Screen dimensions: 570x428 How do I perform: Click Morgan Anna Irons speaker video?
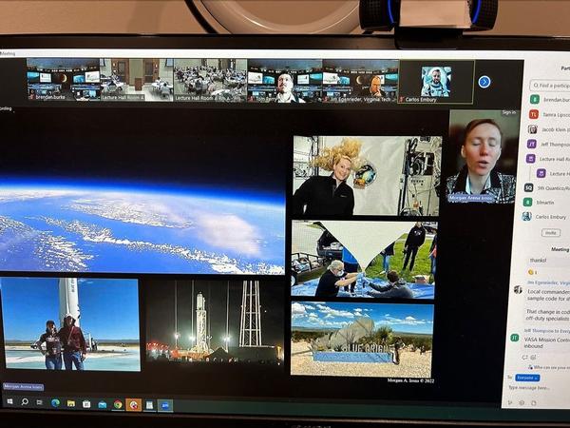(483, 157)
